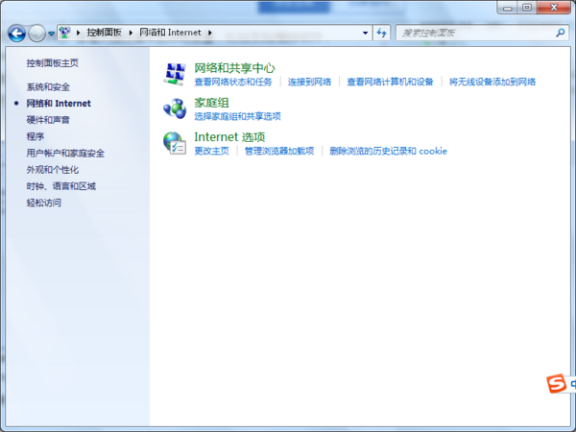This screenshot has height=432, width=576.
Task: Click 连接到网络 link
Action: (x=309, y=82)
